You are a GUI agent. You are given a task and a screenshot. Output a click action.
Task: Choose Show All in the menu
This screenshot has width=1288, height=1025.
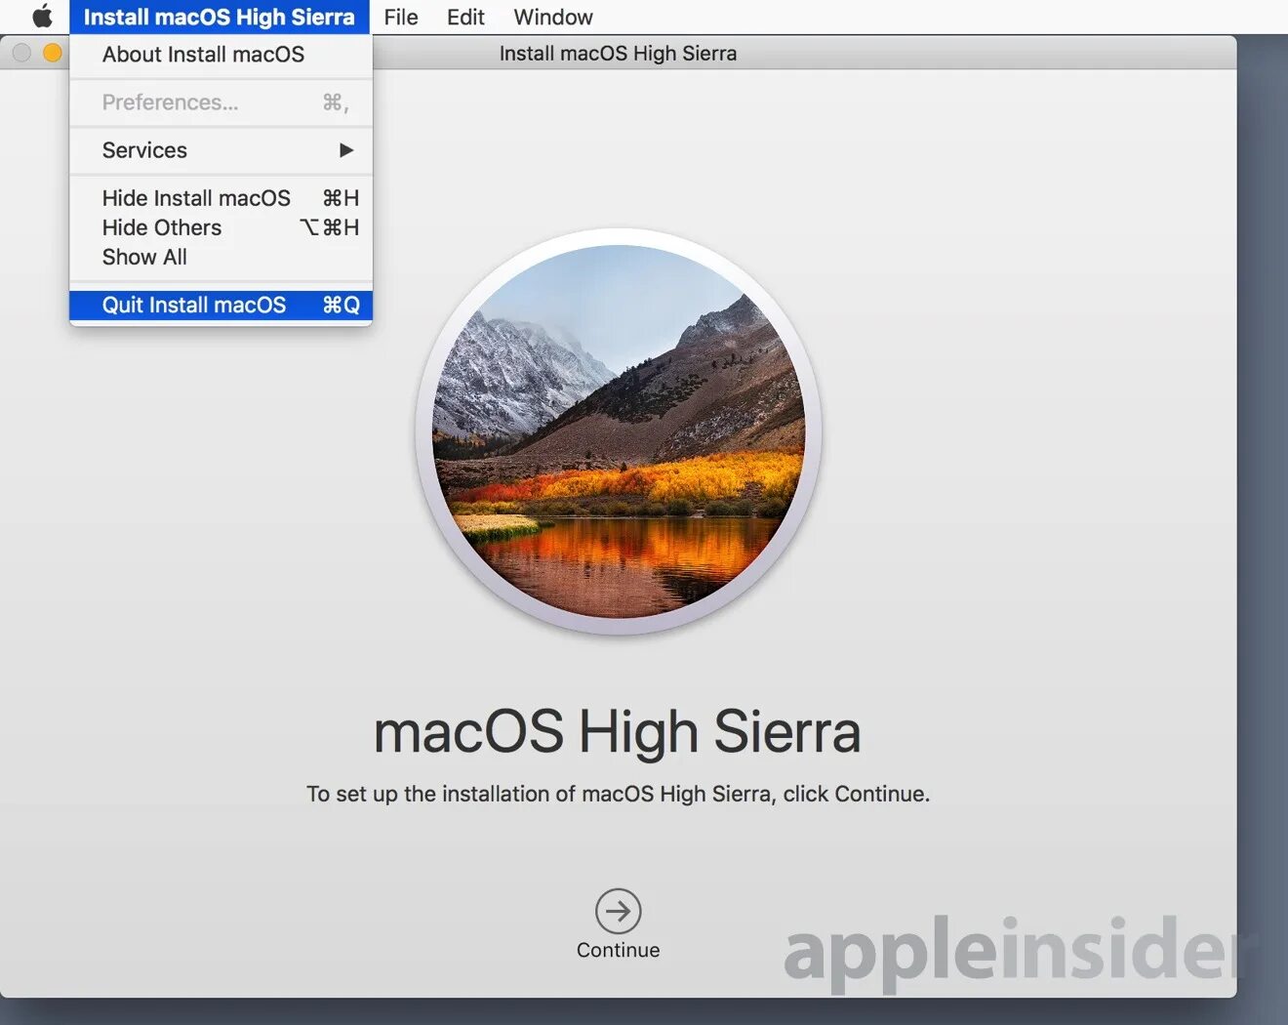(x=221, y=257)
